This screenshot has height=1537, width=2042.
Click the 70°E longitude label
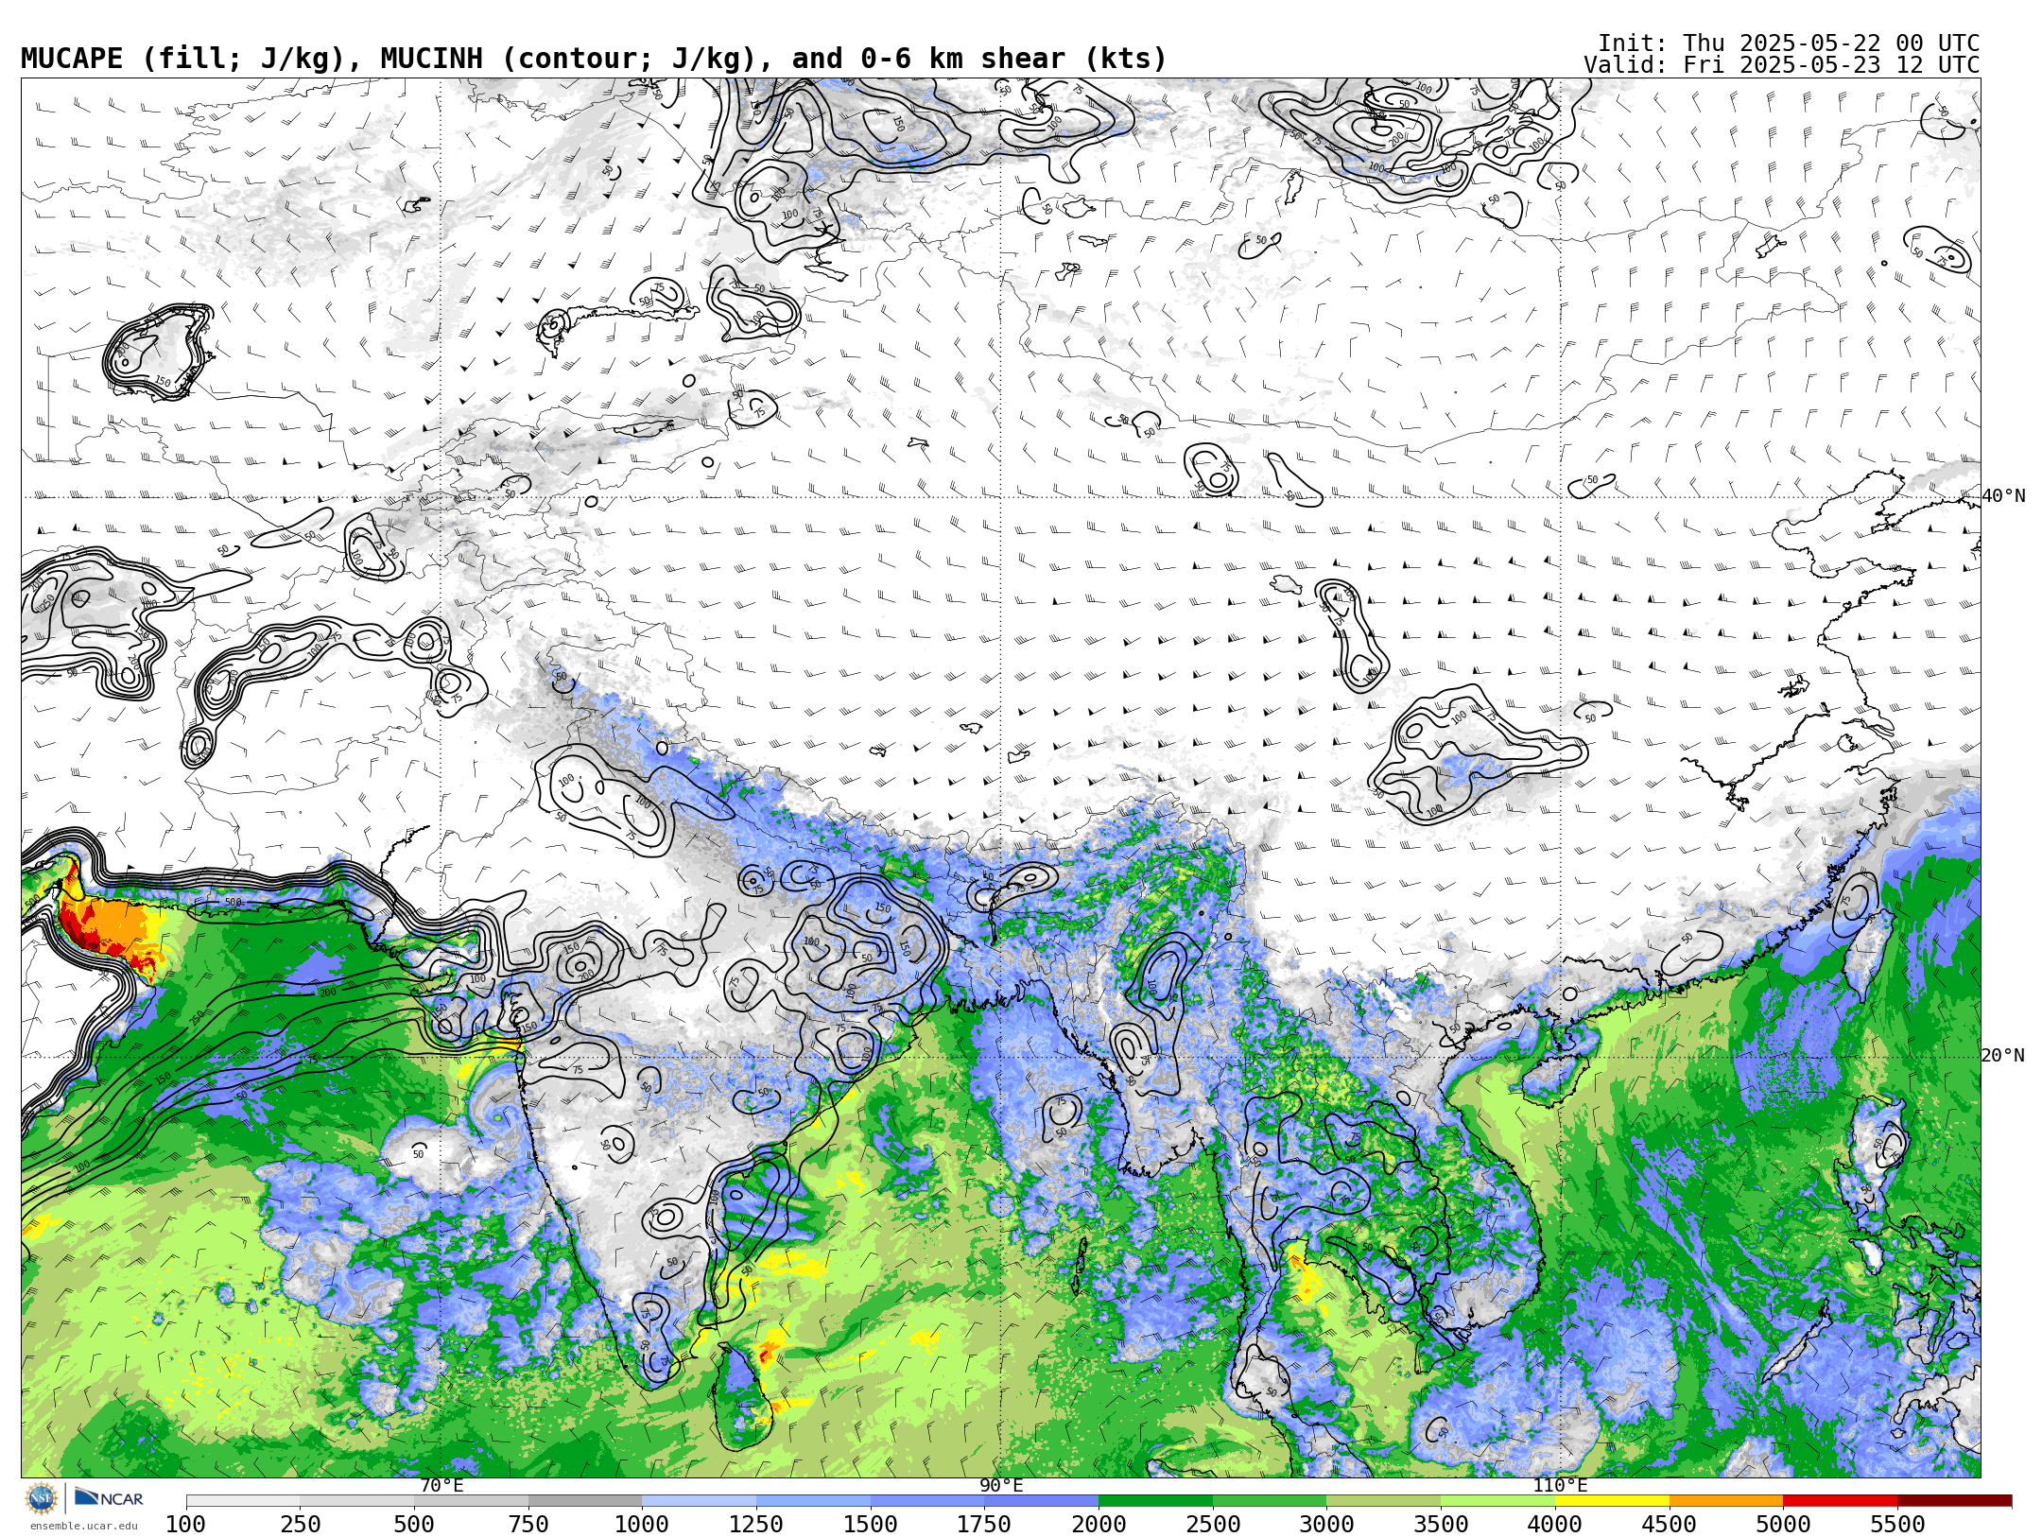pos(441,1485)
